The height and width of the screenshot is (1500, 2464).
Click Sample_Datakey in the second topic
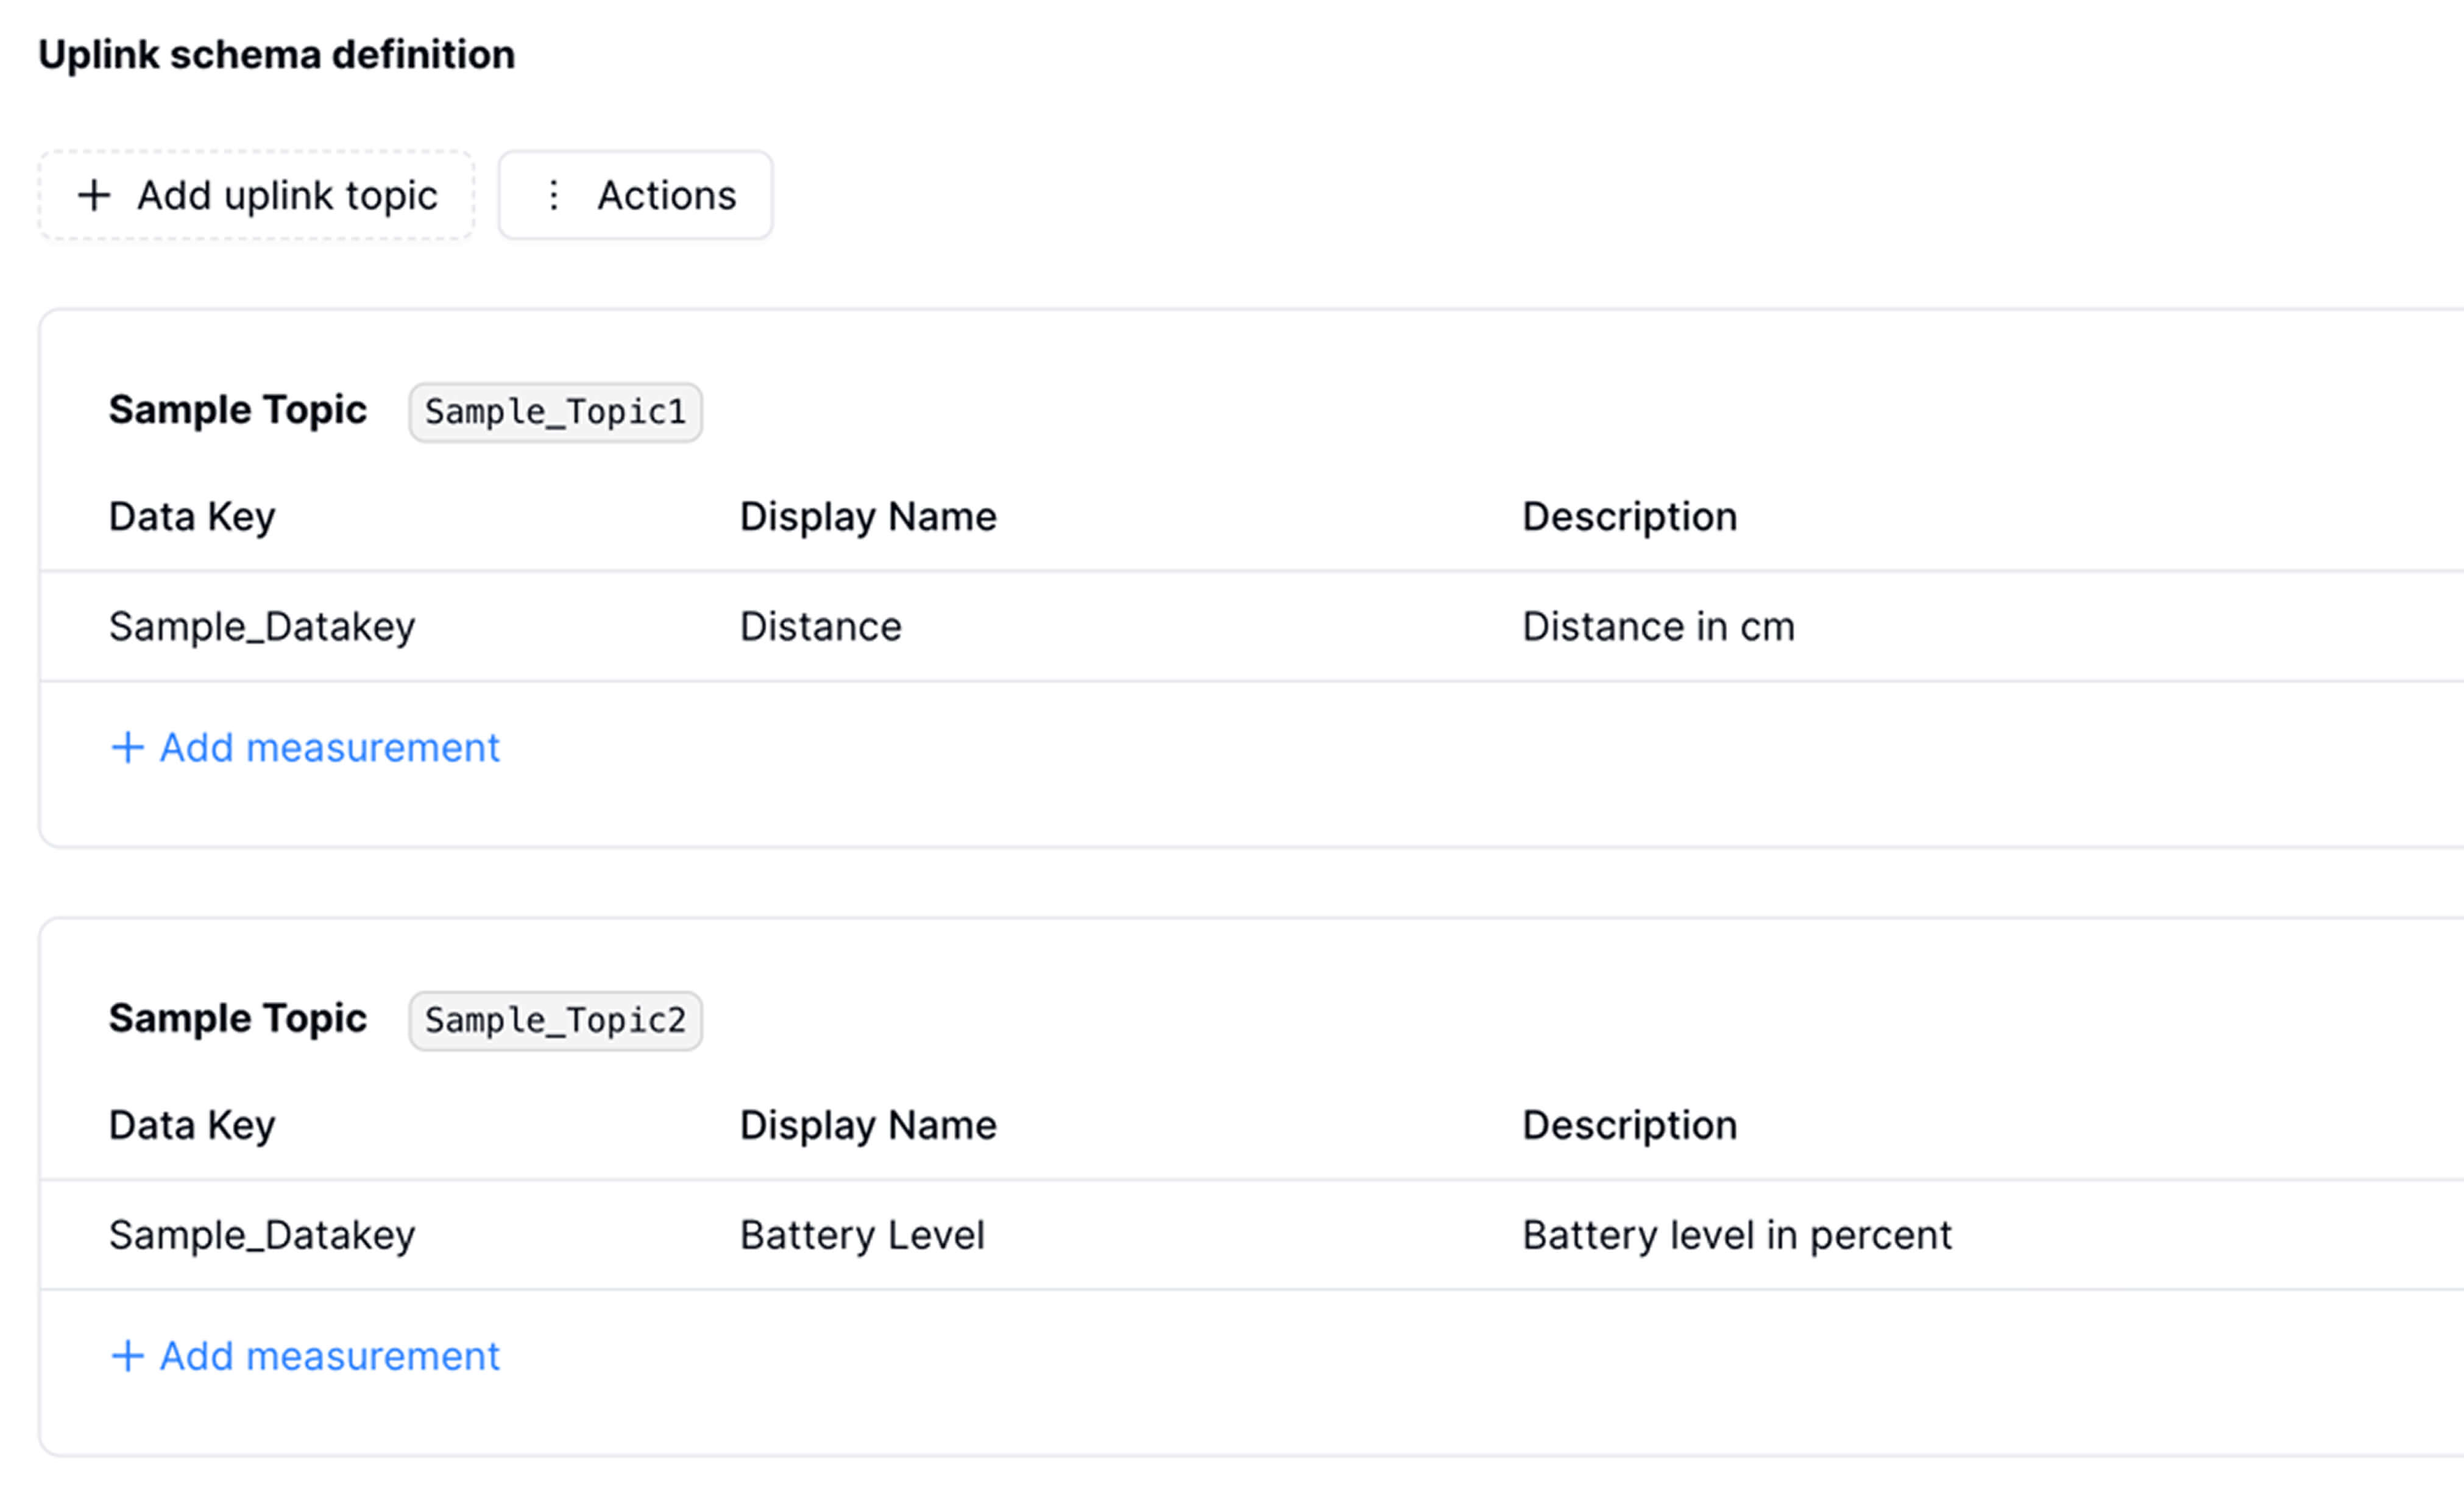(262, 1236)
